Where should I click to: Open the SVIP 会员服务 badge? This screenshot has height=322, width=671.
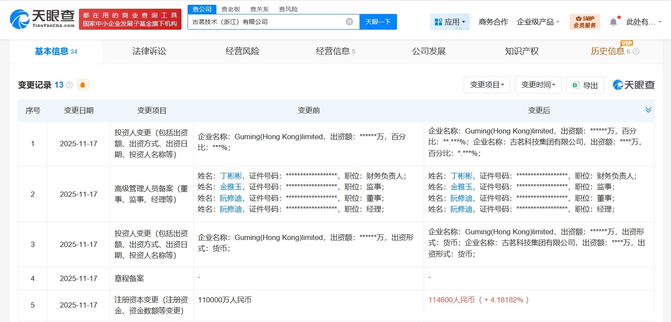point(585,21)
